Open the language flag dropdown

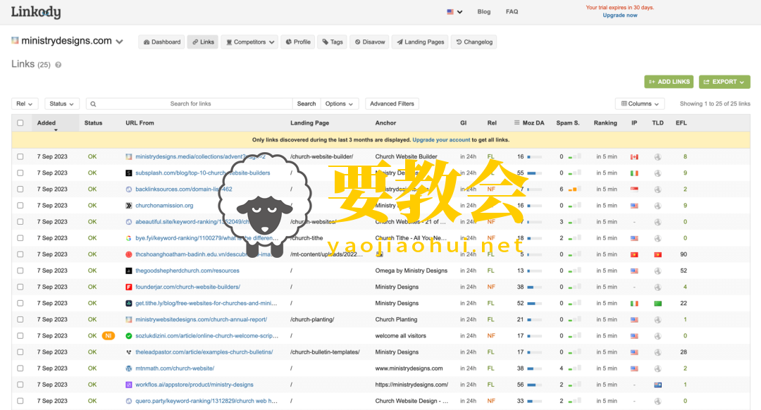tap(454, 12)
